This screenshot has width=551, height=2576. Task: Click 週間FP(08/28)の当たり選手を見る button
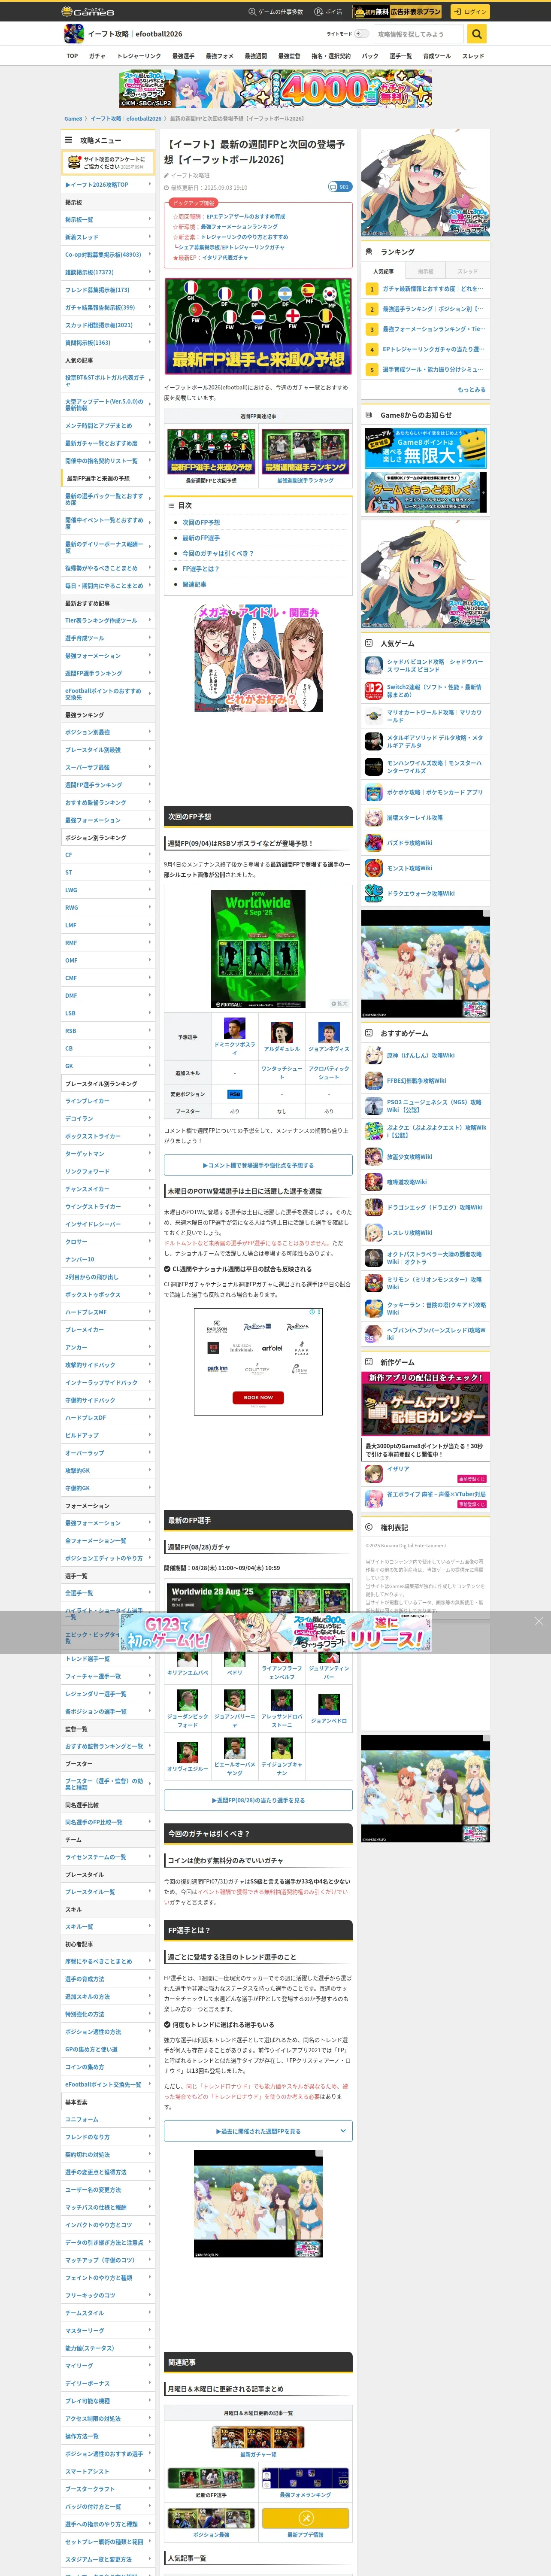point(258,1800)
